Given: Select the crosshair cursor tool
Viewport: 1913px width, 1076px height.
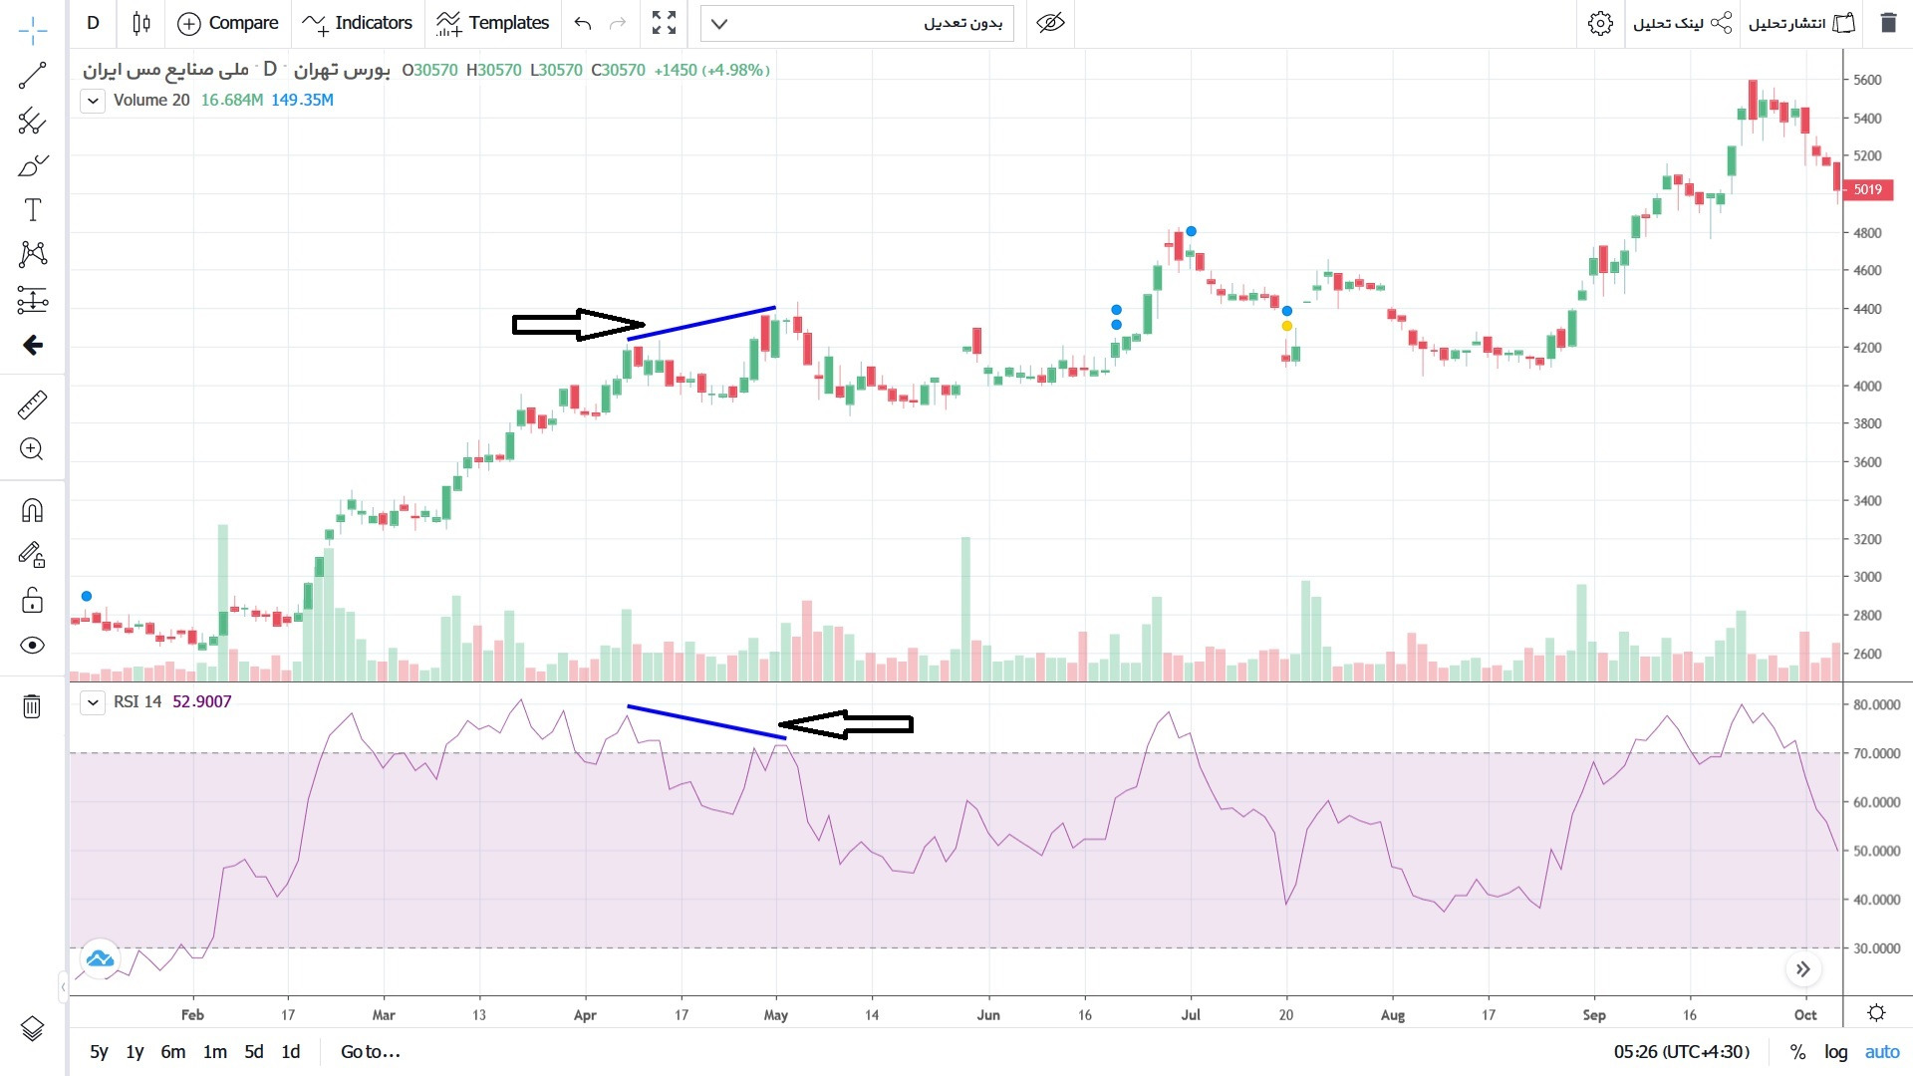Looking at the screenshot, I should click(32, 31).
